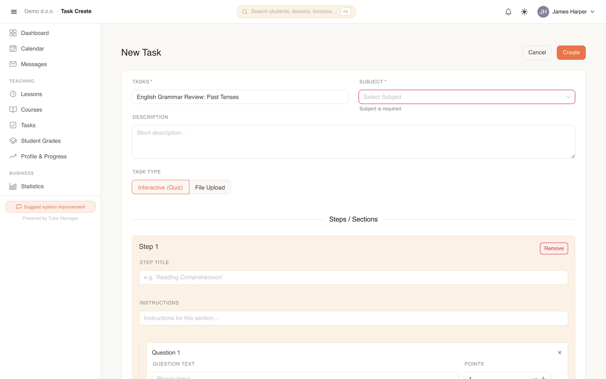
Task: Click the Instructions input field
Action: (x=353, y=318)
